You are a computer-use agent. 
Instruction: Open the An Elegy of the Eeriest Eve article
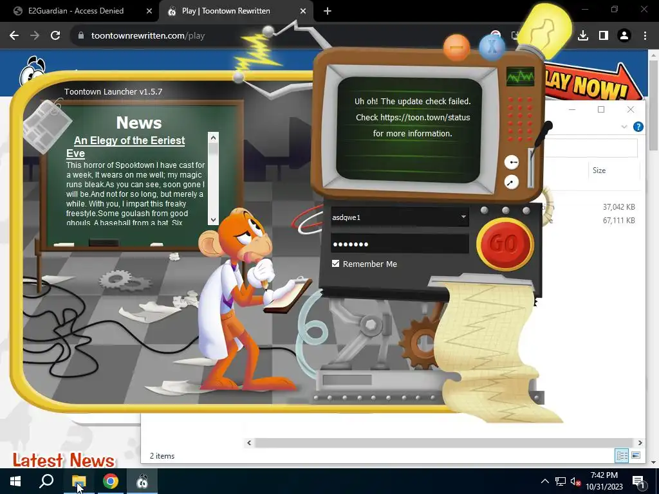tap(125, 147)
